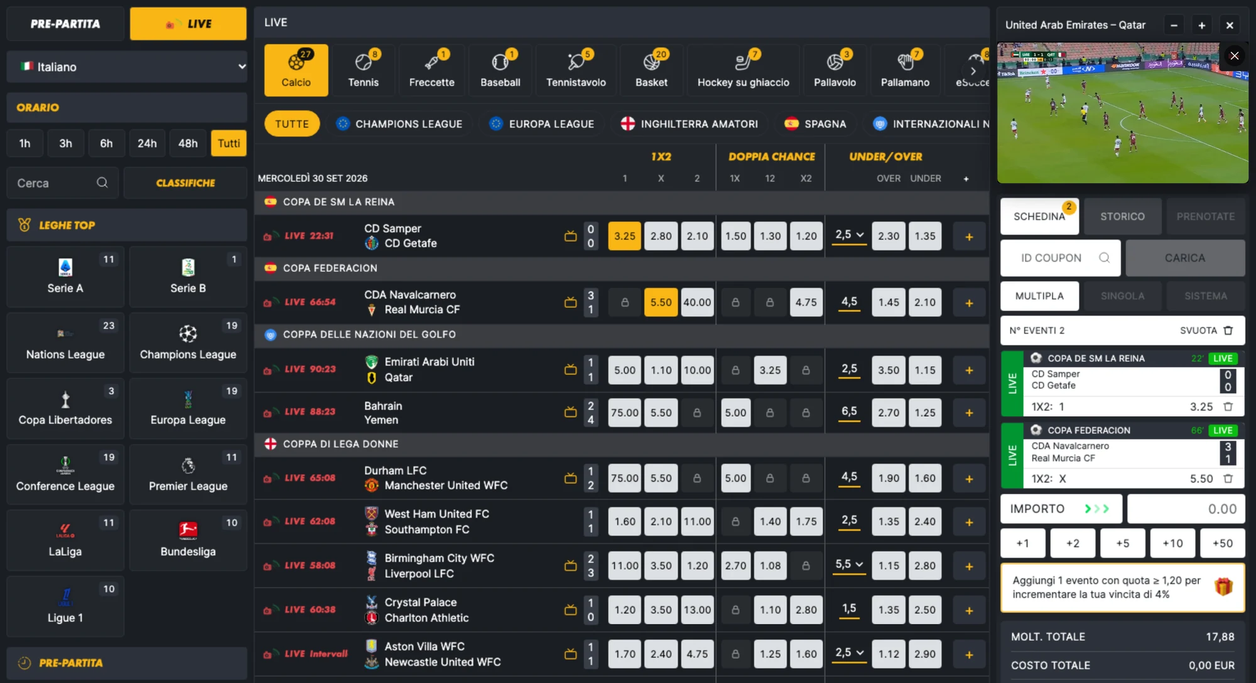Select the Pallavolo sport icon
Image resolution: width=1256 pixels, height=683 pixels.
(835, 70)
